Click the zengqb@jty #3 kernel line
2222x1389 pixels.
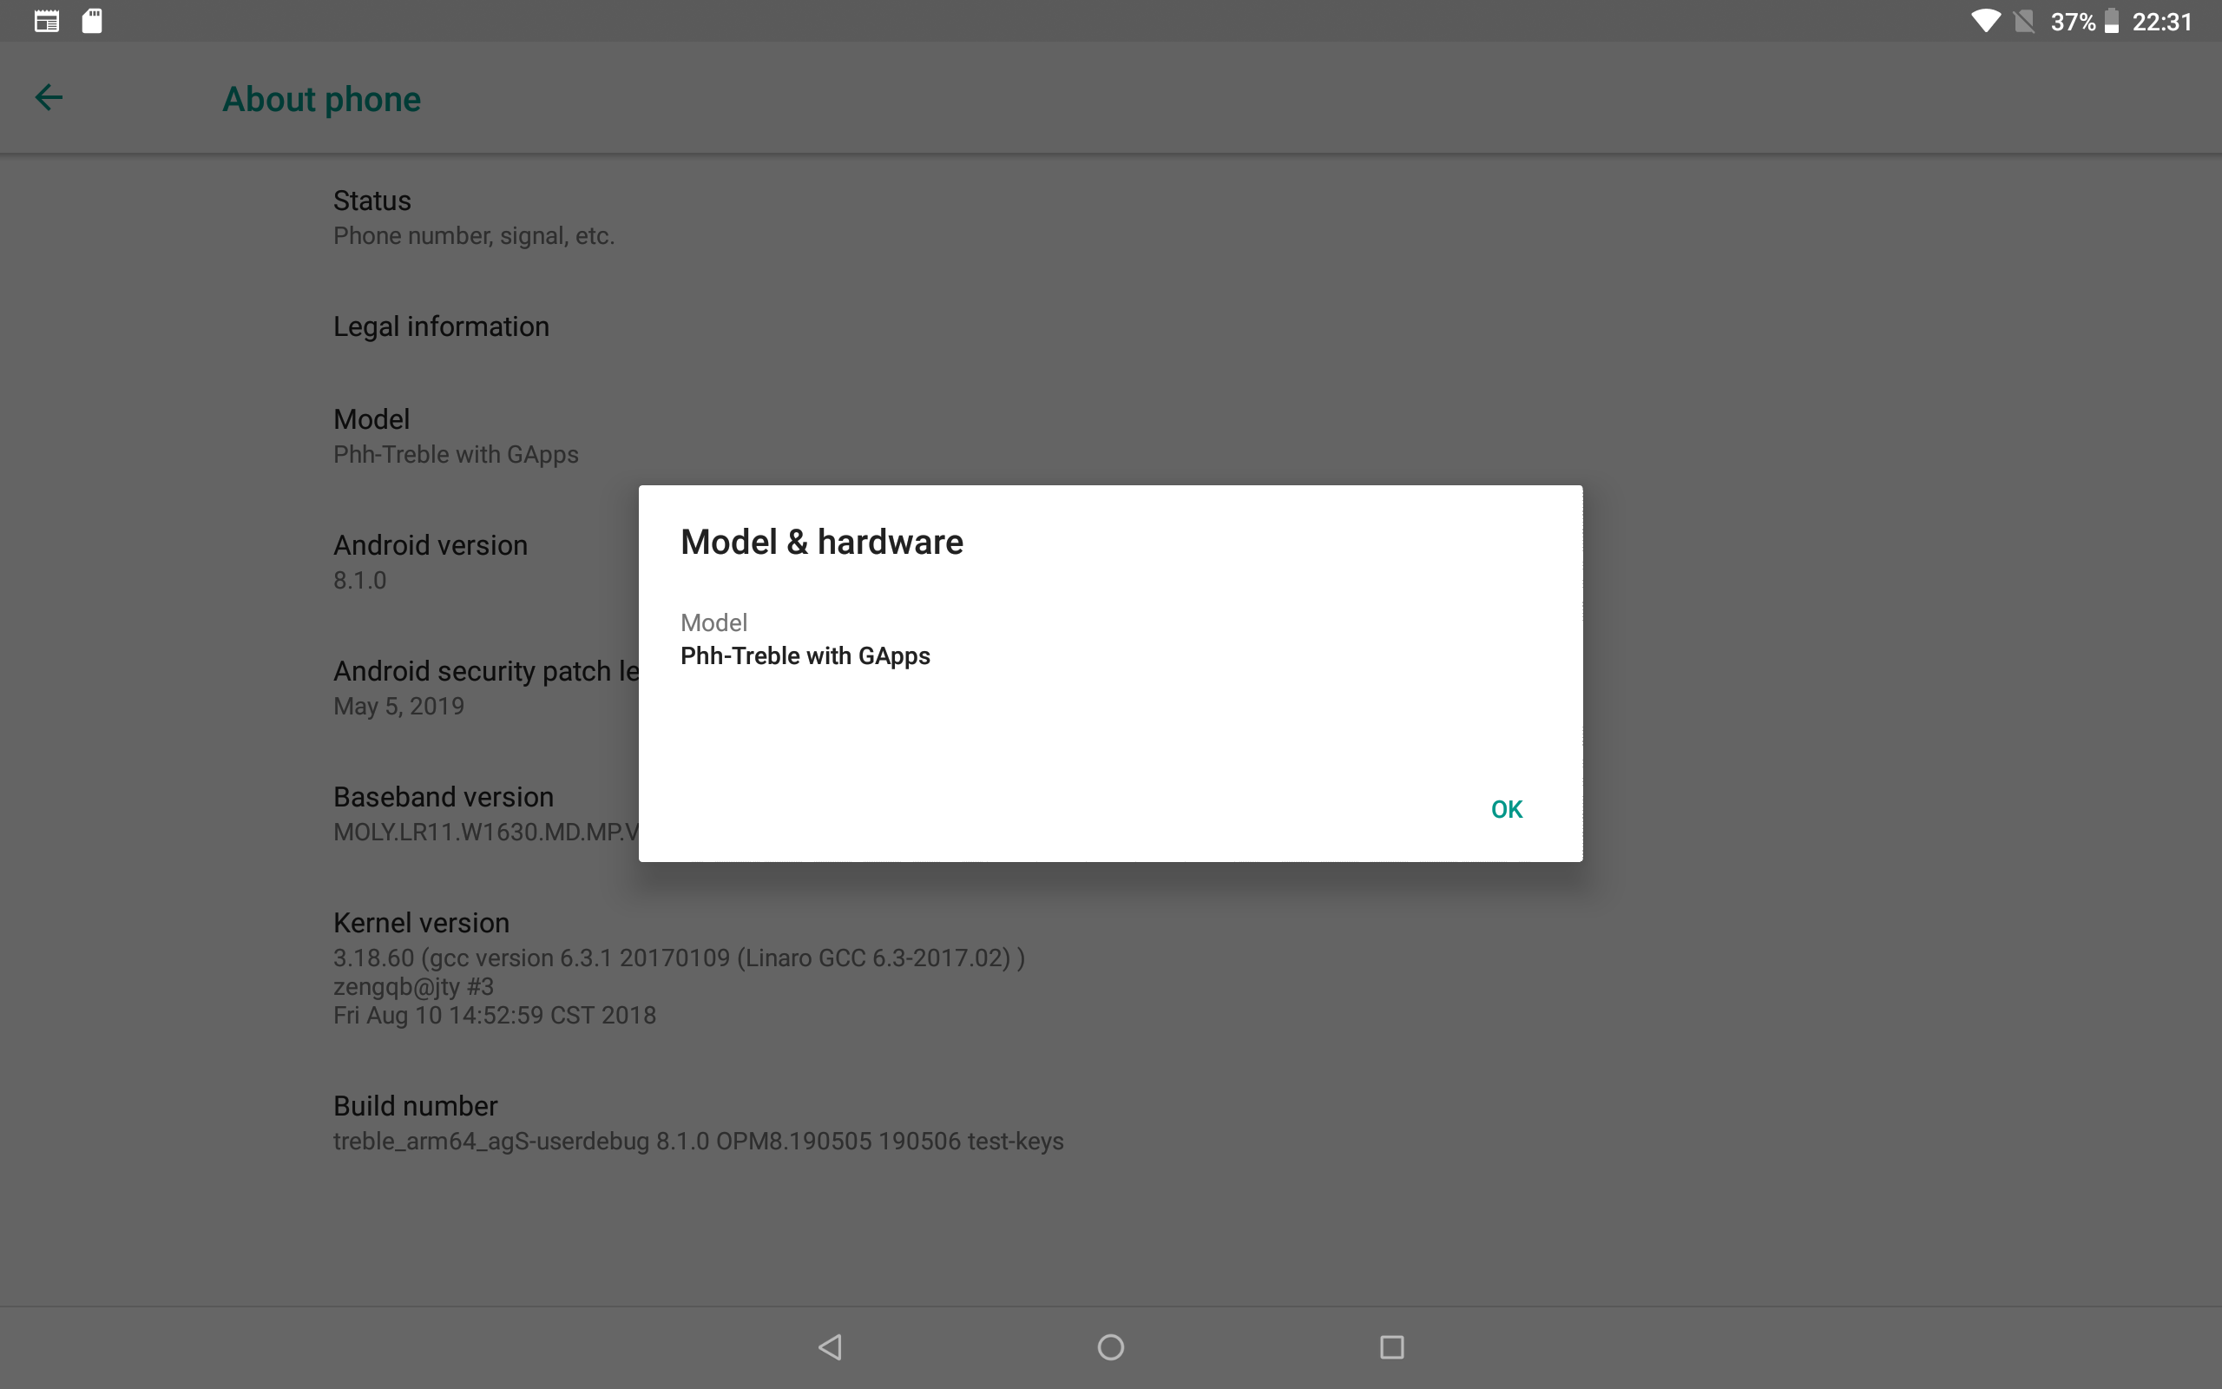pyautogui.click(x=413, y=987)
